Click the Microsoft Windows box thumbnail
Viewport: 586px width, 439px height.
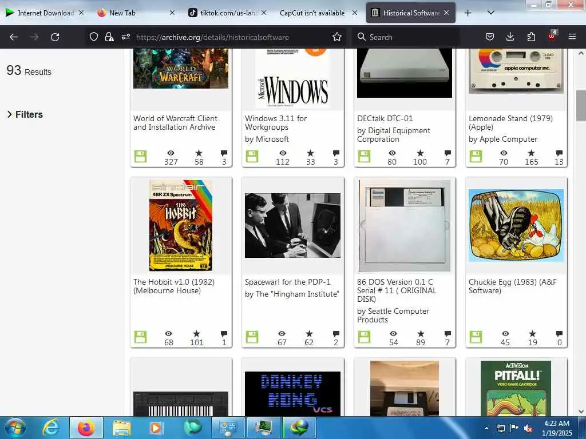[x=292, y=78]
